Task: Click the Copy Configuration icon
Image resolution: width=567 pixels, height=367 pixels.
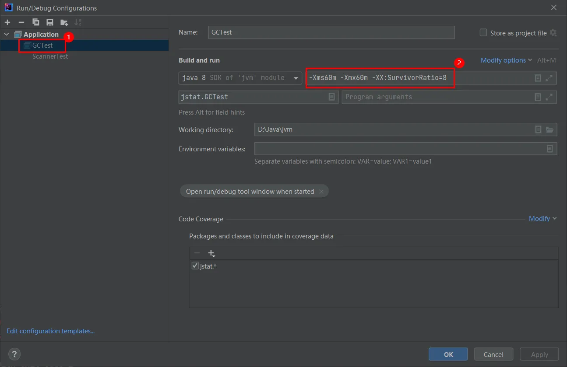Action: coord(36,22)
